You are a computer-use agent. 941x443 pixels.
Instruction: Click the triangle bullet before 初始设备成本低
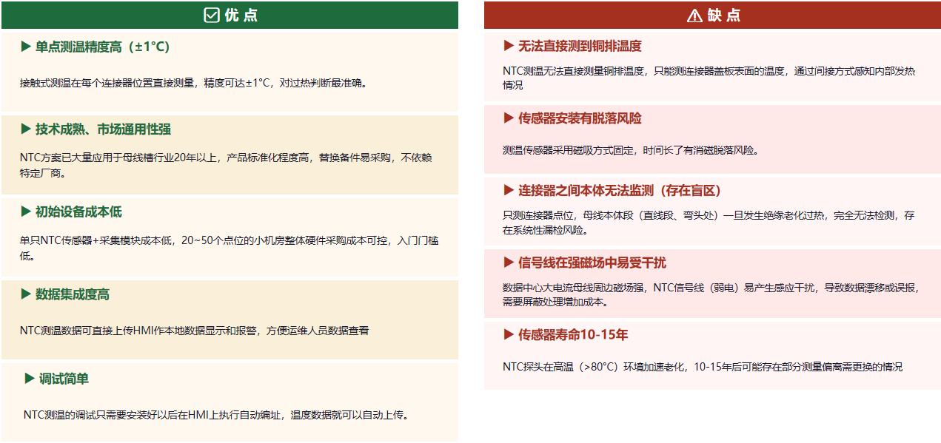pyautogui.click(x=26, y=212)
